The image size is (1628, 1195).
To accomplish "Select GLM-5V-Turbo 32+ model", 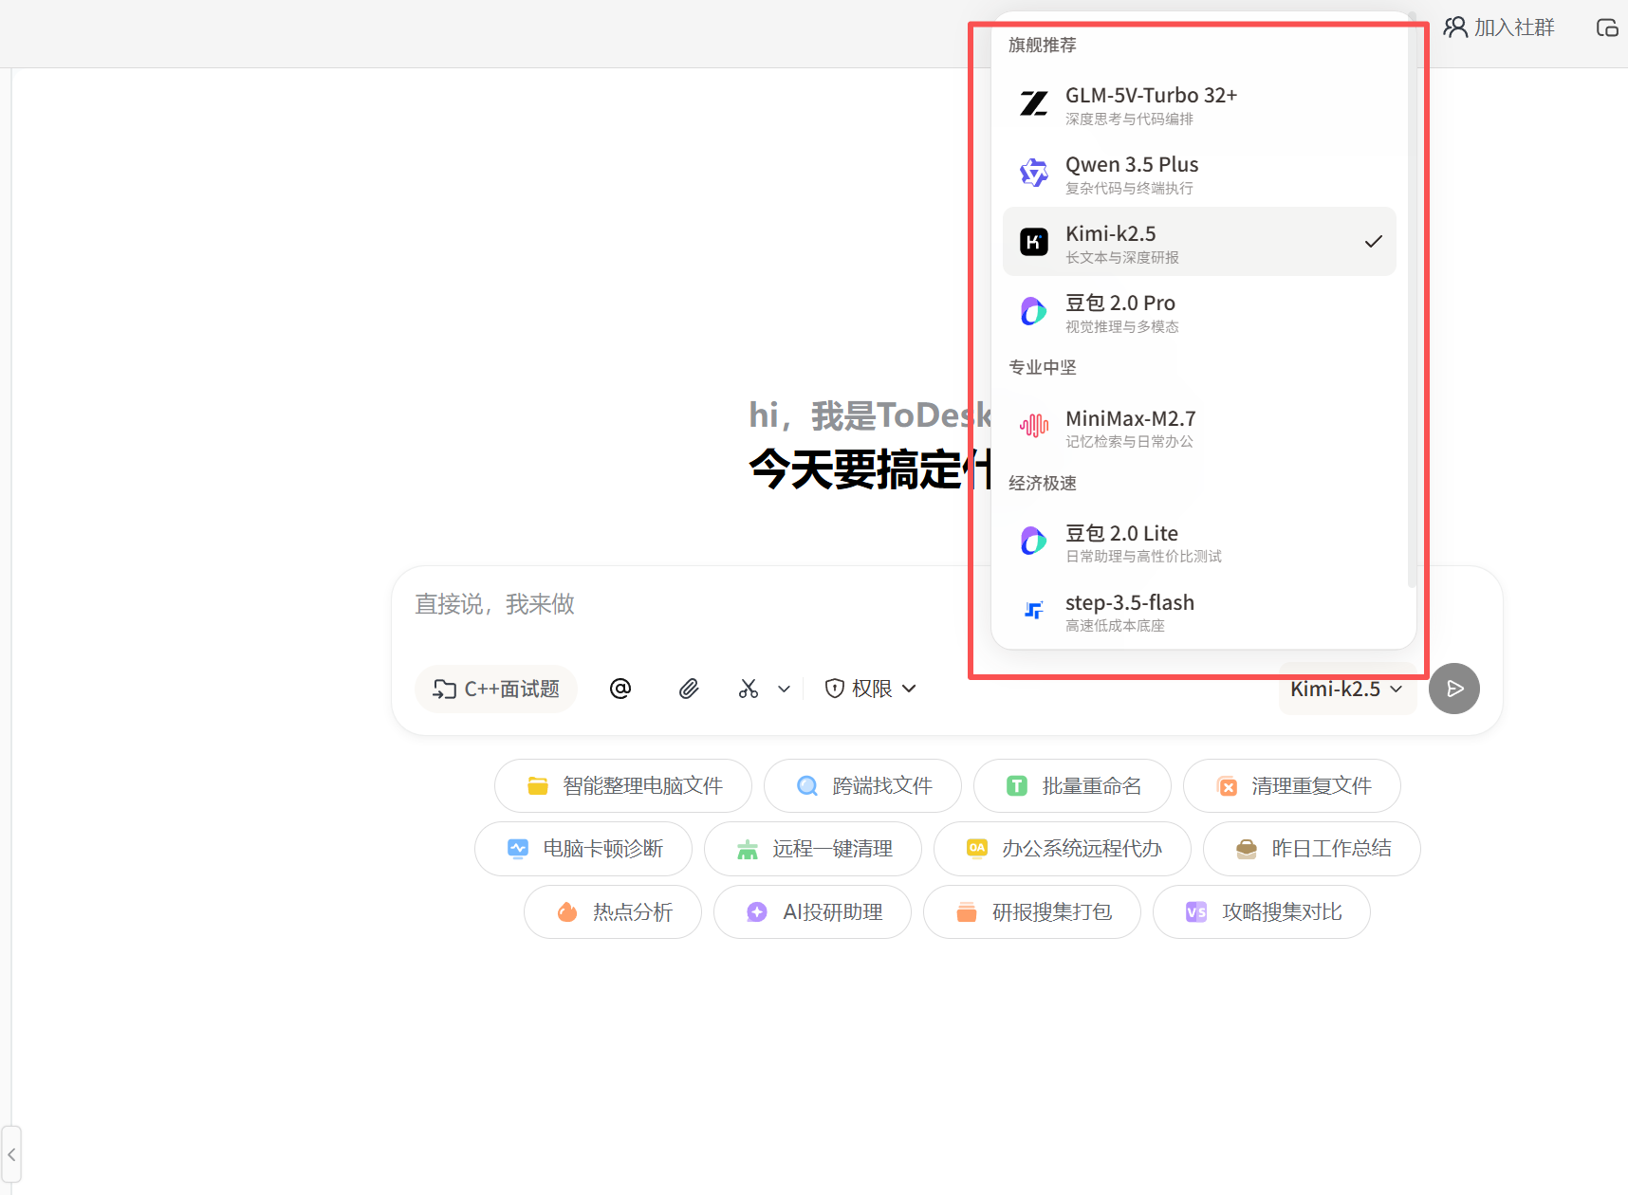I will (1199, 103).
